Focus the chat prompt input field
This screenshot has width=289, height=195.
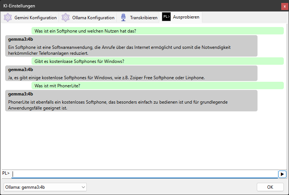coord(144,174)
